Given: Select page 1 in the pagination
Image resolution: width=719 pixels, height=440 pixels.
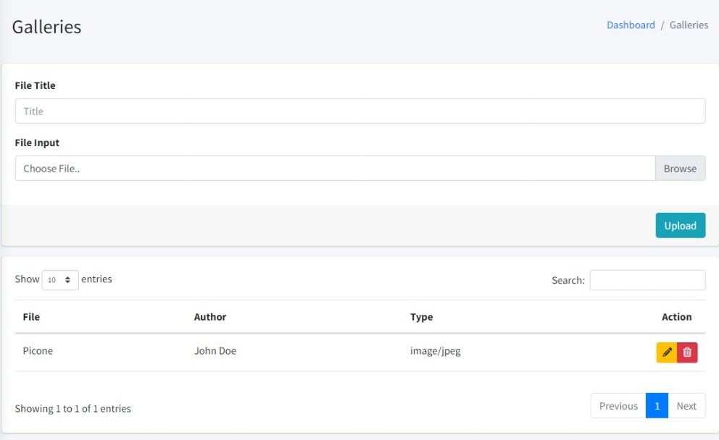Looking at the screenshot, I should (x=657, y=406).
